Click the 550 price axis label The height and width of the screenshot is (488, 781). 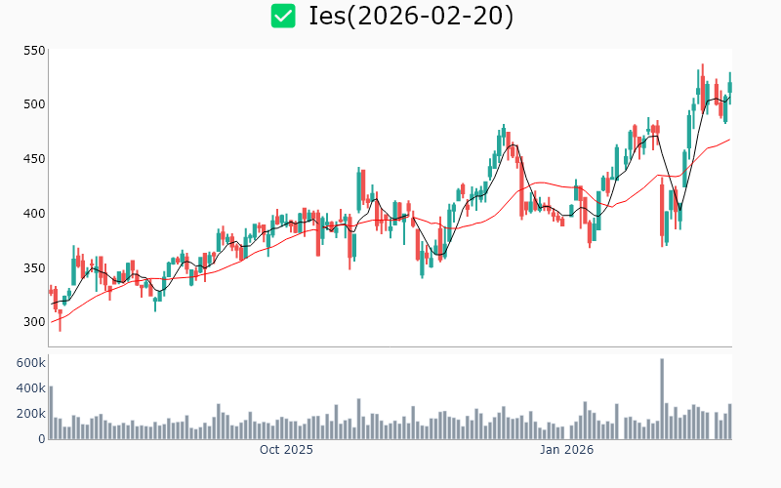point(34,50)
